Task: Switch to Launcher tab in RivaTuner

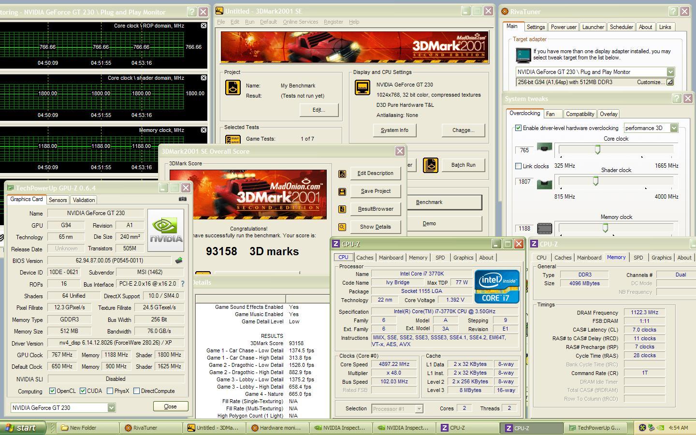Action: 593,27
